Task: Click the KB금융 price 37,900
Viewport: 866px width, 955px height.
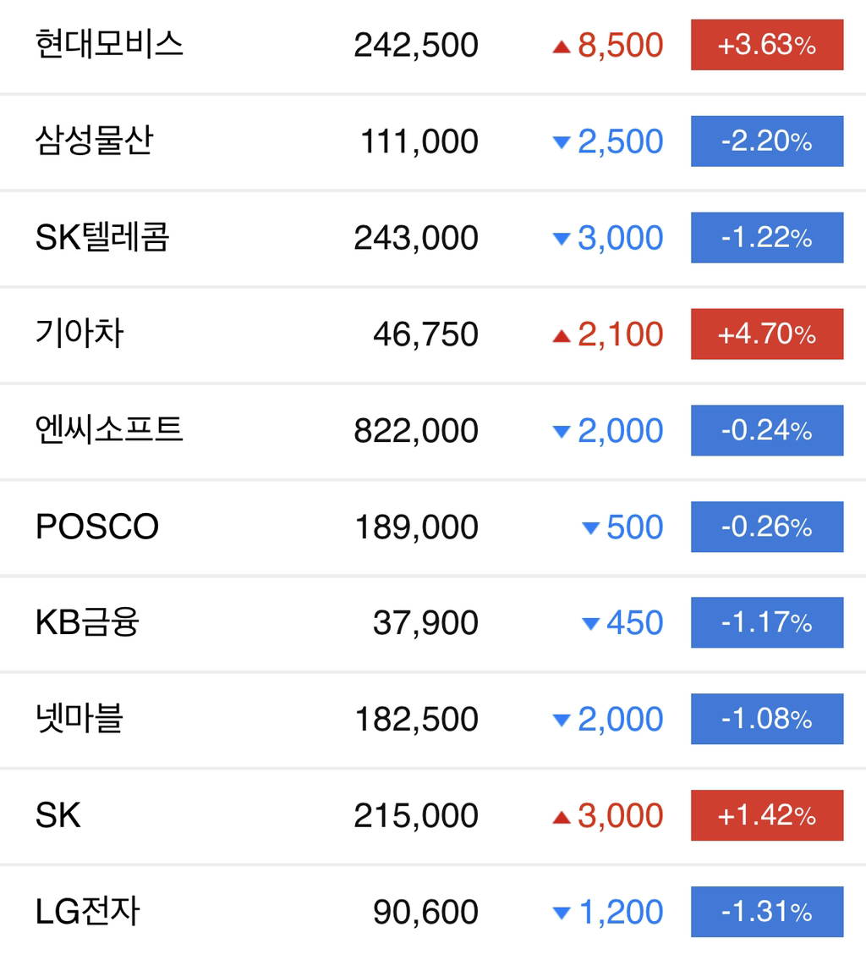Action: 425,623
